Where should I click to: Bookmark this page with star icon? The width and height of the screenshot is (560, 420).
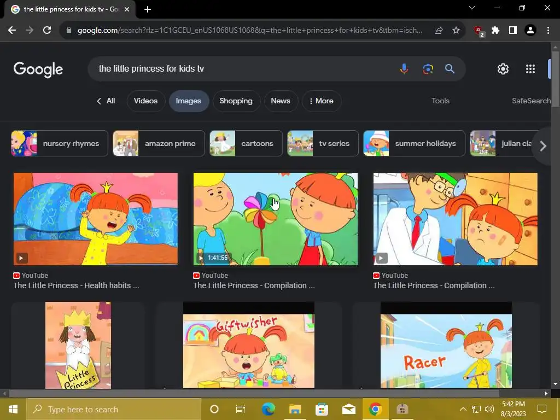[456, 31]
